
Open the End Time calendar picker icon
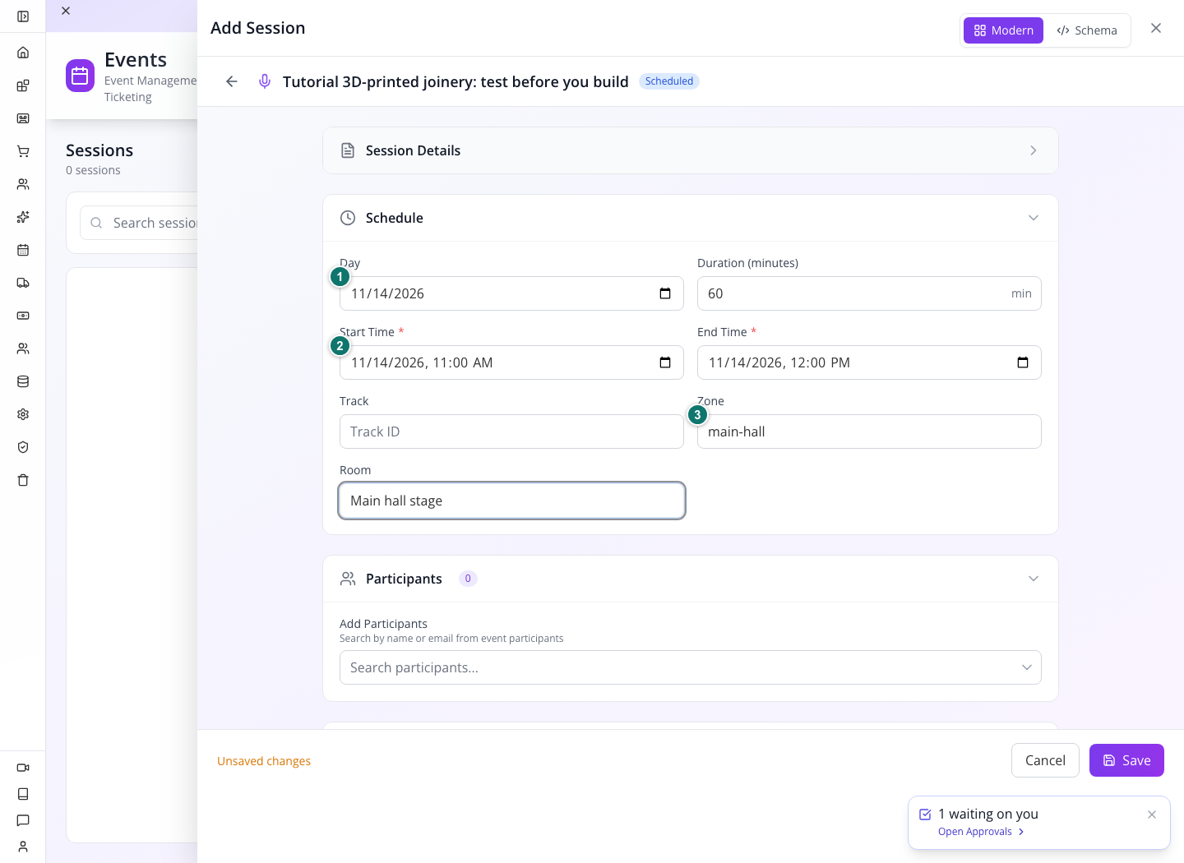pos(1023,362)
